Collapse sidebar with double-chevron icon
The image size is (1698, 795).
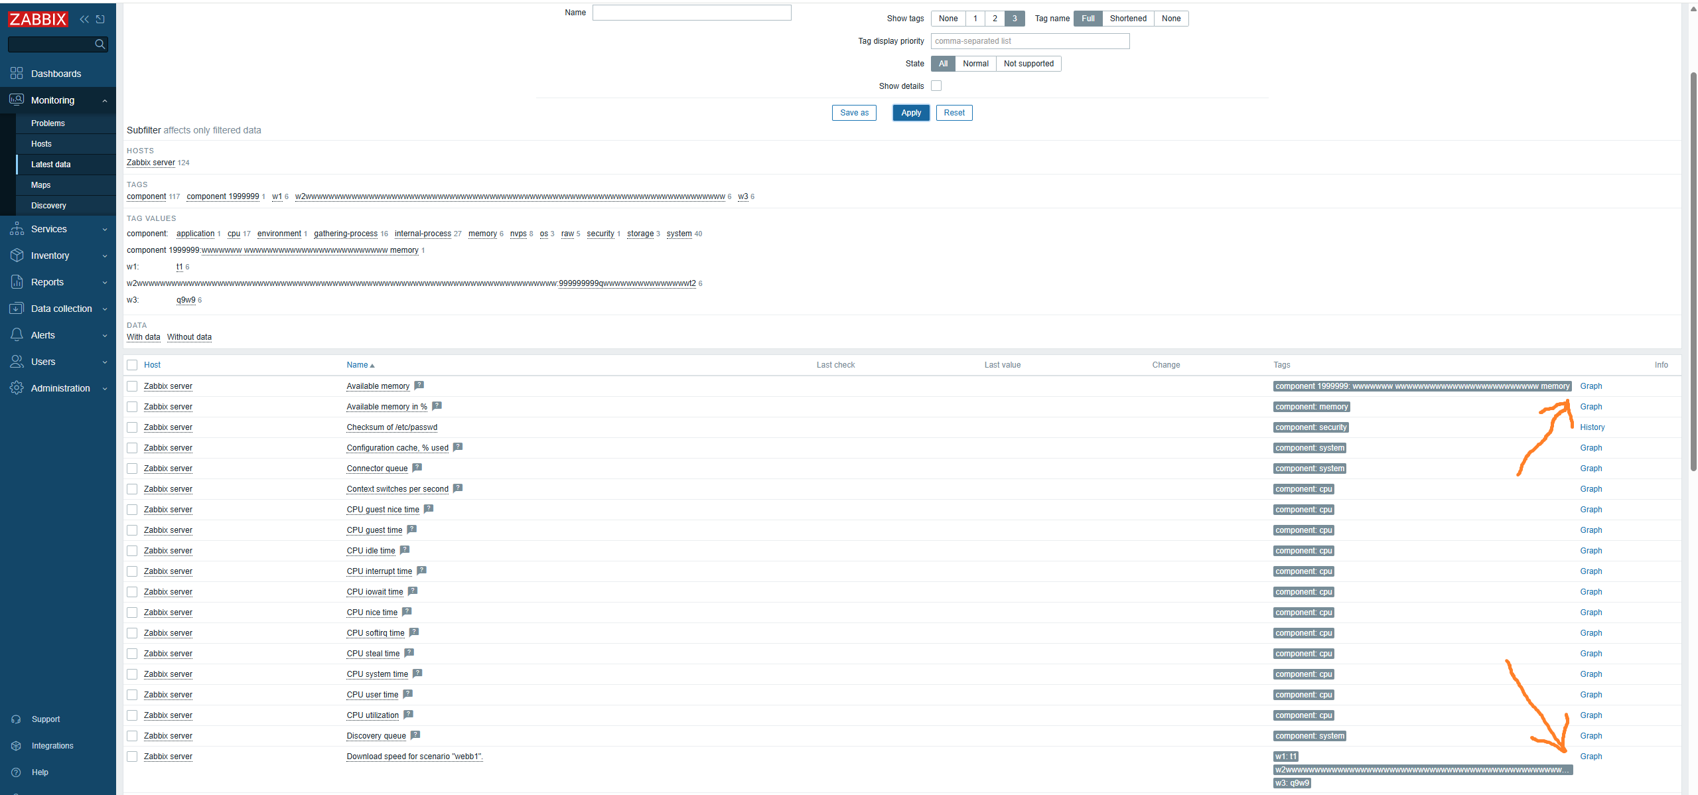pyautogui.click(x=84, y=19)
